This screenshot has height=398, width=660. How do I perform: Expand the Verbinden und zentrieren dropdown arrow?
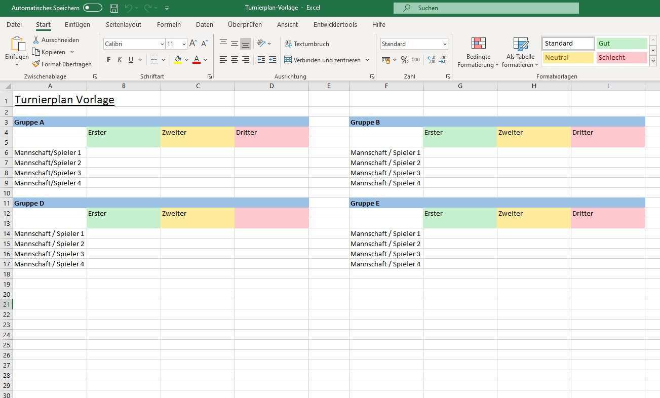[367, 60]
